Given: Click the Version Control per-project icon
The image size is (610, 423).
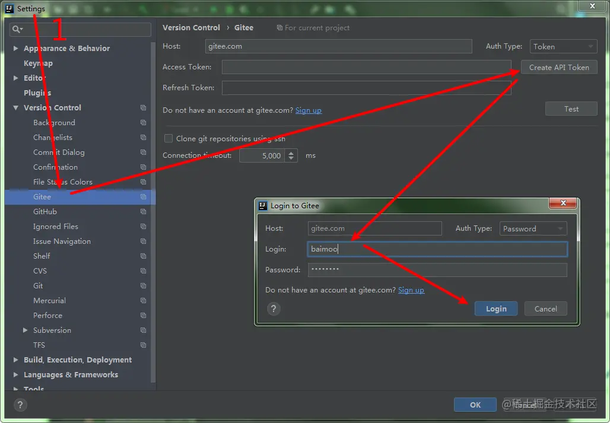Looking at the screenshot, I should click(x=143, y=108).
